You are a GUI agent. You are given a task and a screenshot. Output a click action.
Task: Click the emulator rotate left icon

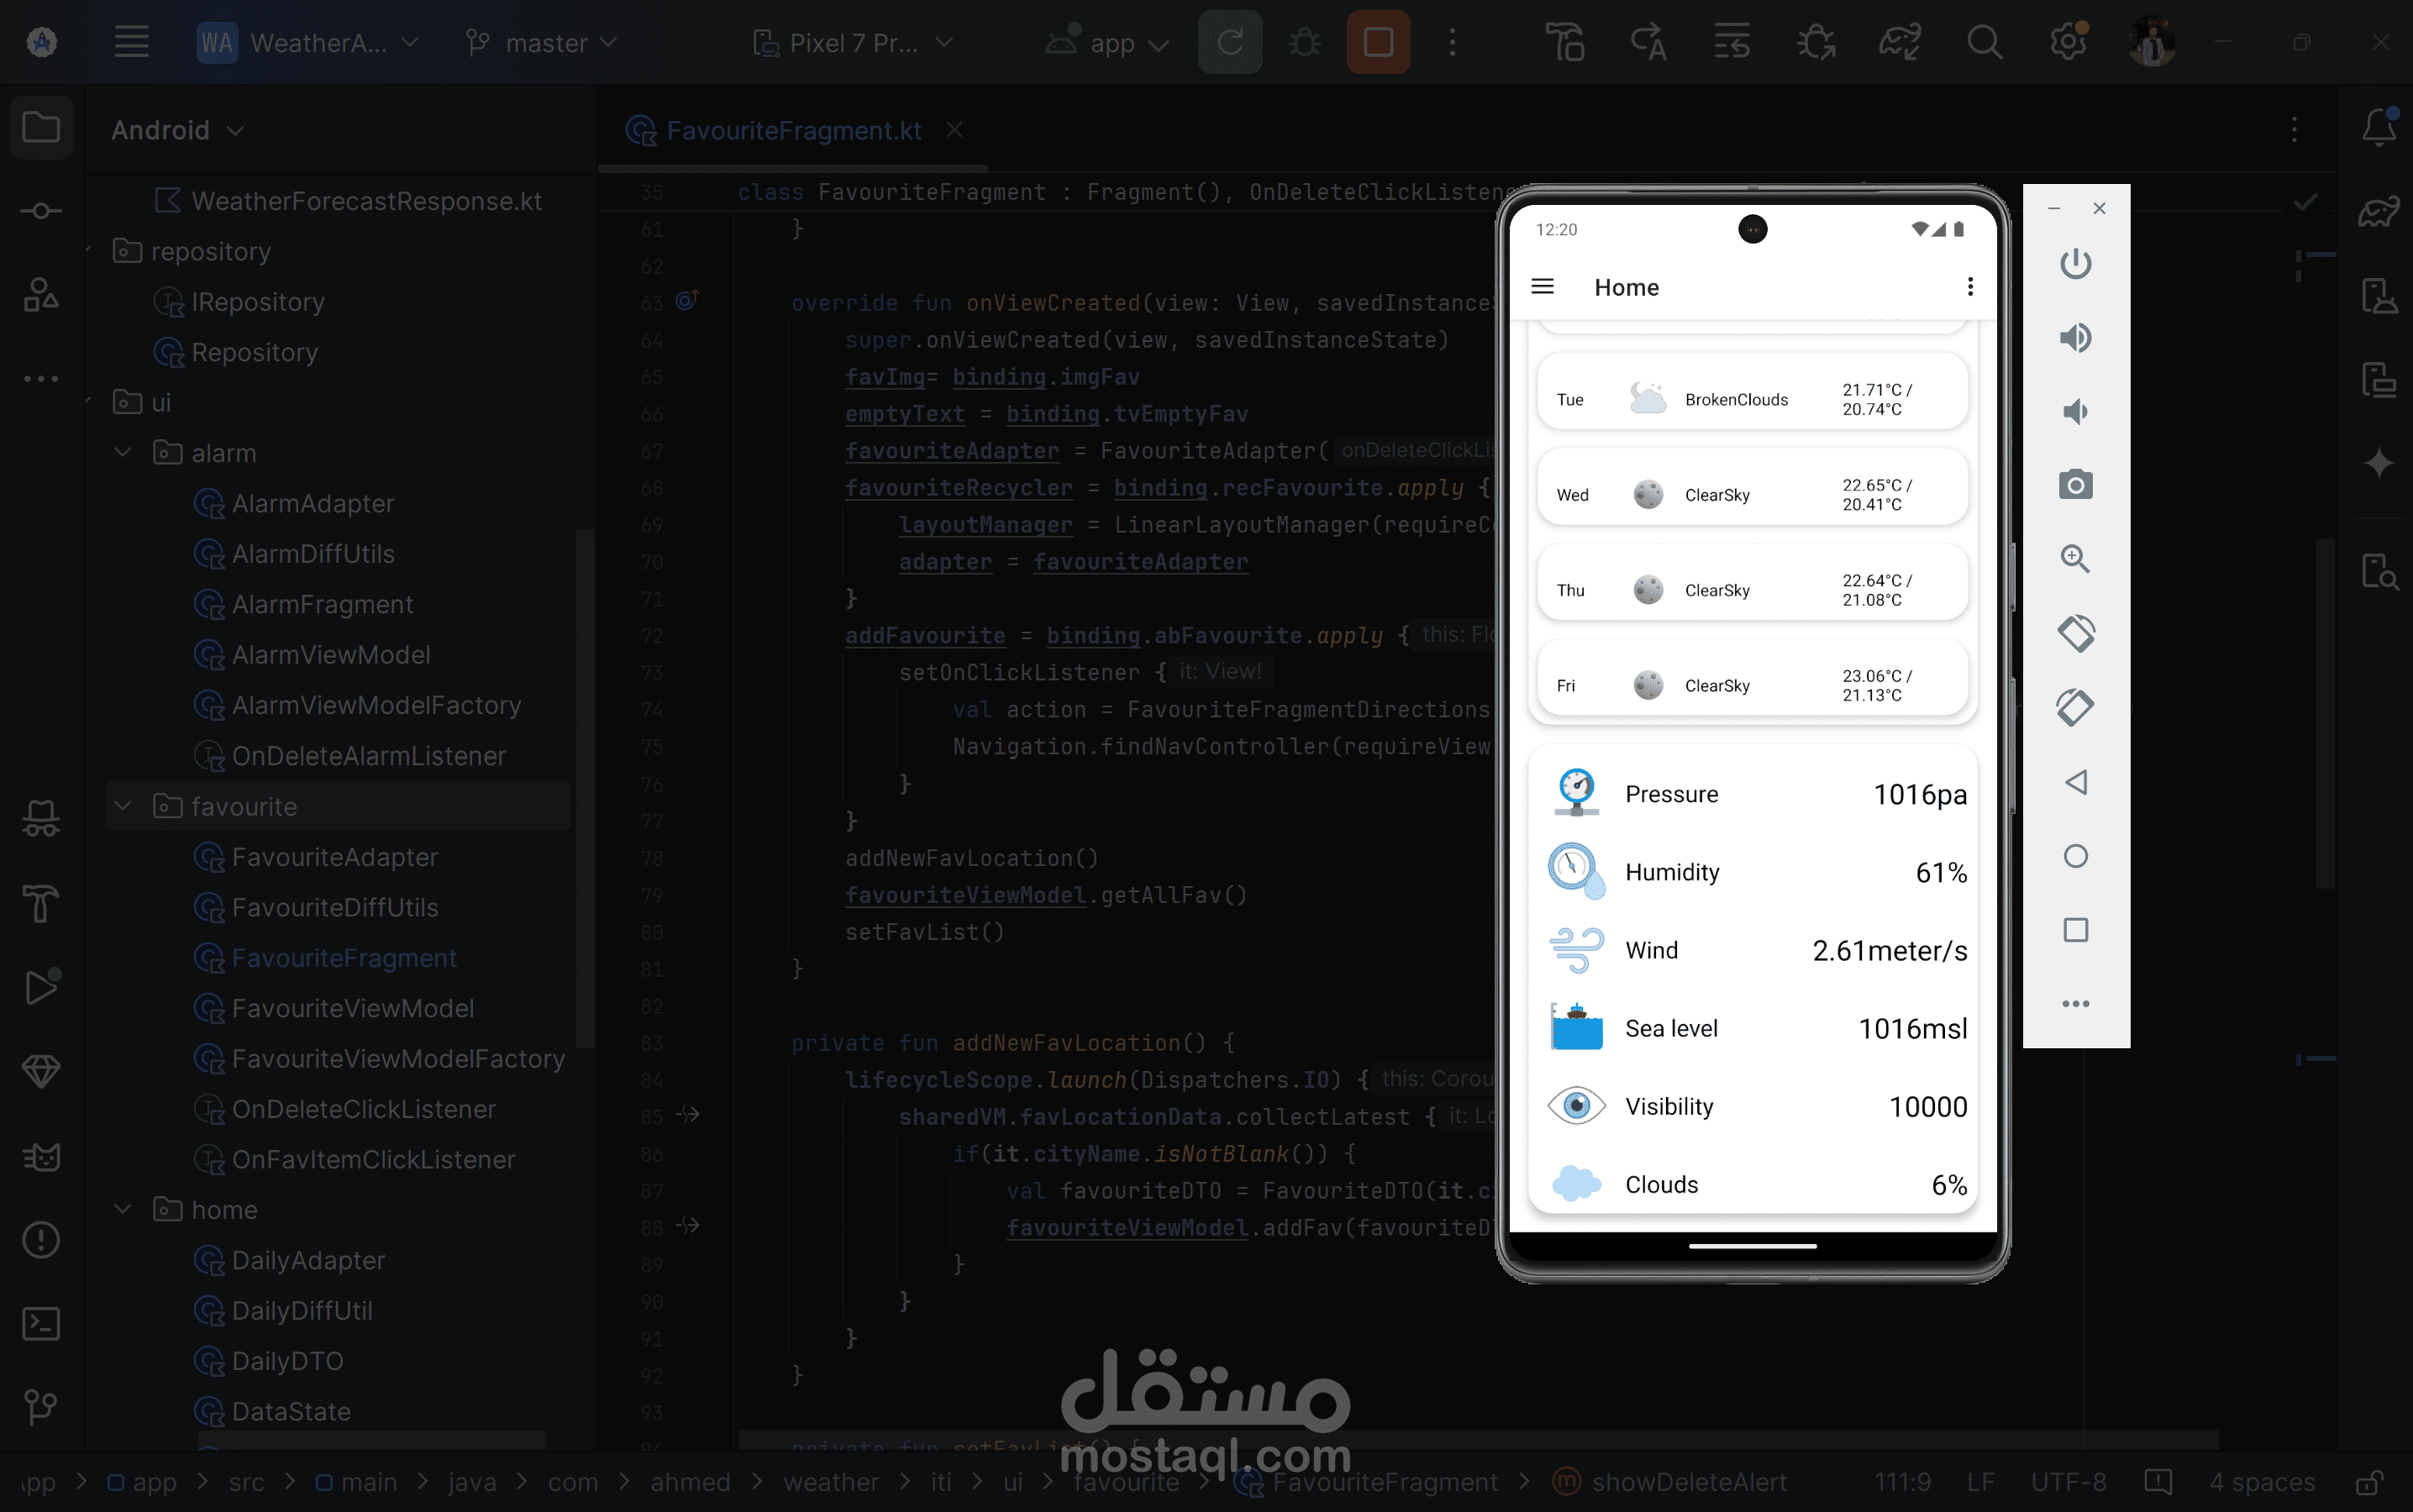point(2075,633)
